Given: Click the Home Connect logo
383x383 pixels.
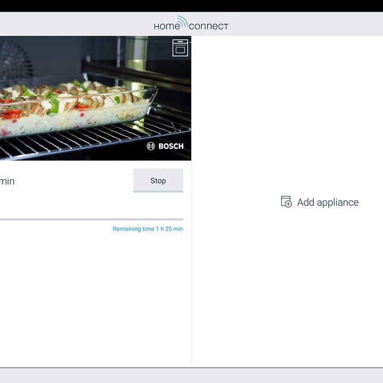Looking at the screenshot, I should 191,23.
